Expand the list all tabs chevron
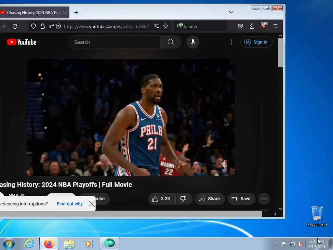 coord(231,12)
